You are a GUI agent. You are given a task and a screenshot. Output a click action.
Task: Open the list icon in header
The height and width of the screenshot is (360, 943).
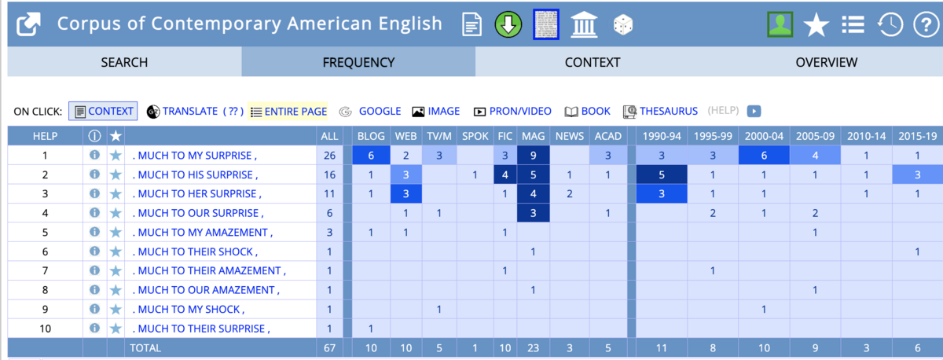click(853, 25)
